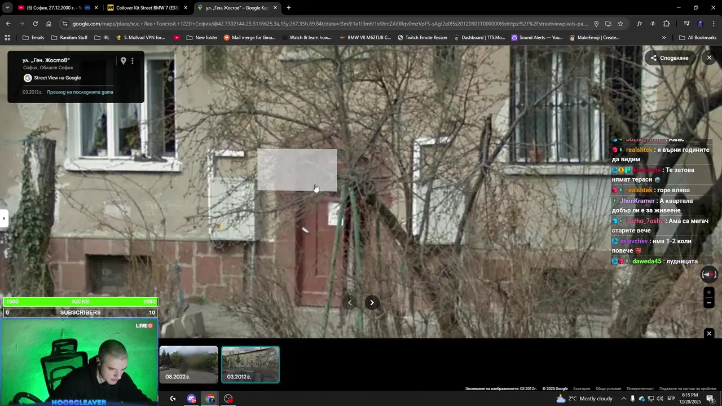View site information in the address bar
Viewport: 722px width, 406px height.
point(65,24)
